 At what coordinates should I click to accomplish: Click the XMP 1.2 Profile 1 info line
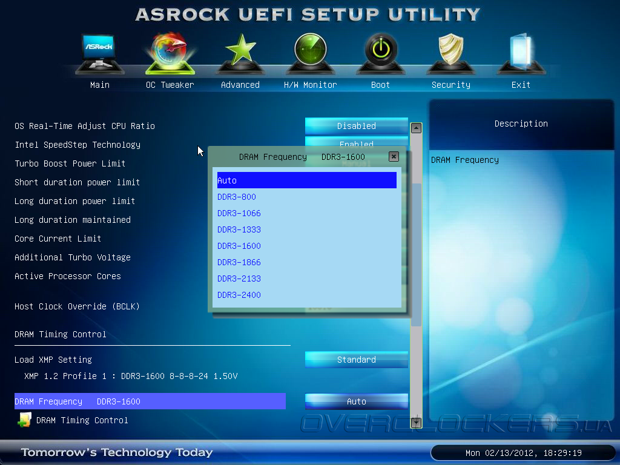(131, 376)
